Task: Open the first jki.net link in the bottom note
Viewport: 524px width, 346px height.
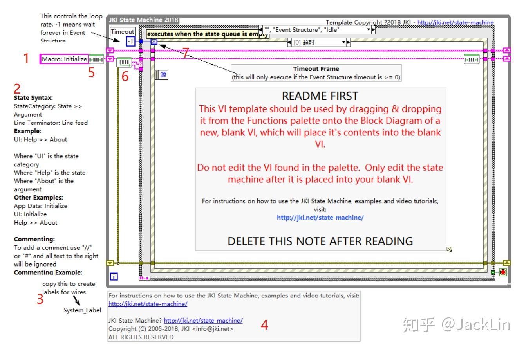Action: tap(148, 304)
